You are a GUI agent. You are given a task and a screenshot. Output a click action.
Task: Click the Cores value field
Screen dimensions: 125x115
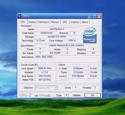coord(75,88)
